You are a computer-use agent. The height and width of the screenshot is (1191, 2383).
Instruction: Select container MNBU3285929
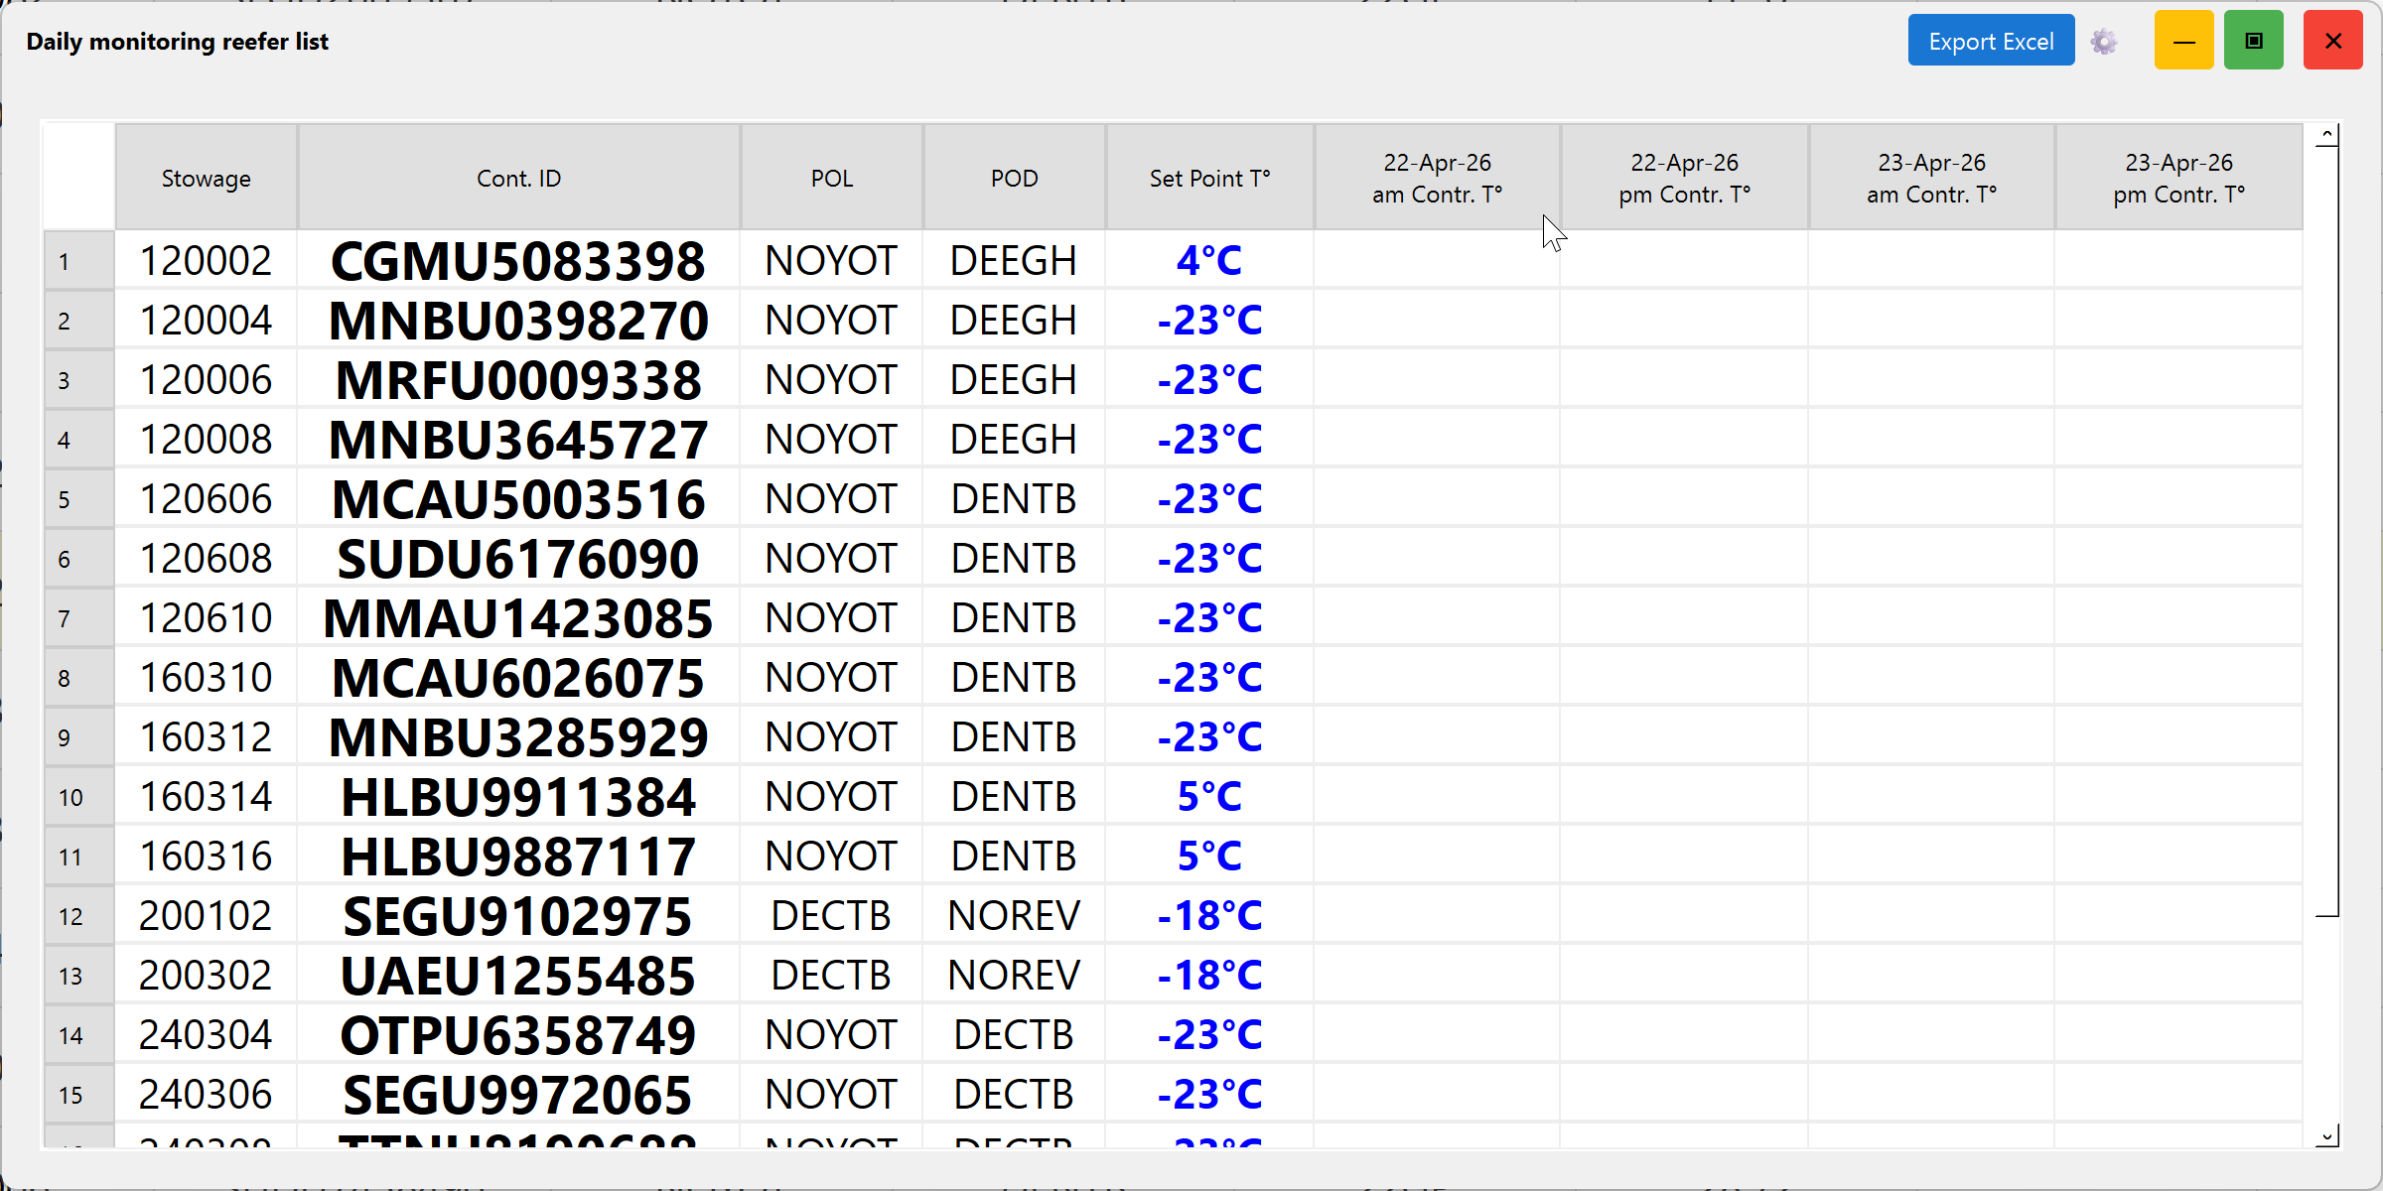(518, 737)
